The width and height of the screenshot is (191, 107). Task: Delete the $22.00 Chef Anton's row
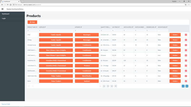click(186, 50)
